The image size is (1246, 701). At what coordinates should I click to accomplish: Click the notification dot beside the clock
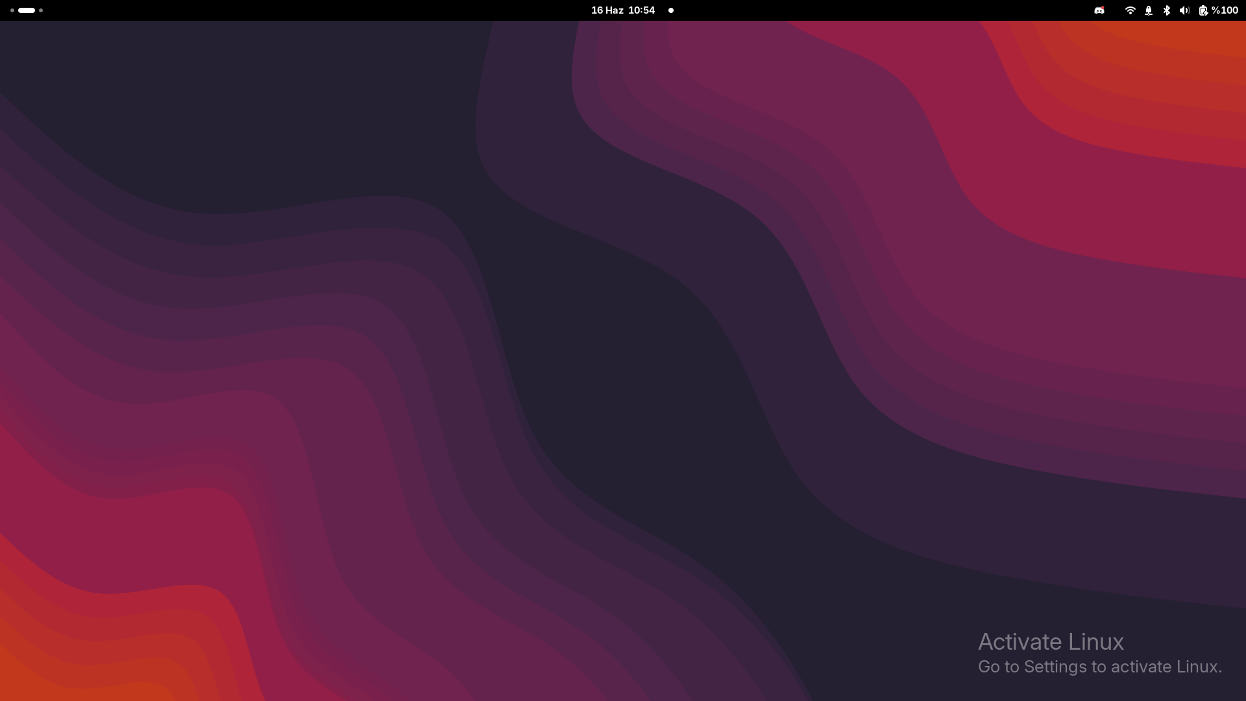click(x=671, y=10)
